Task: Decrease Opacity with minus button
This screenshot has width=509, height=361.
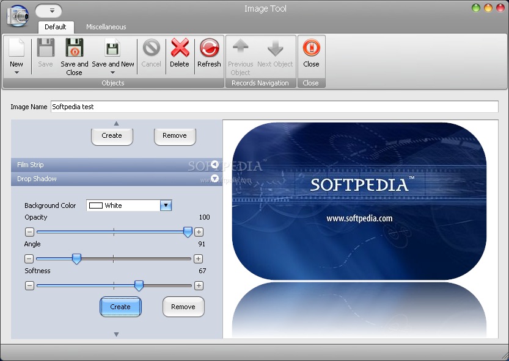Action: 29,232
